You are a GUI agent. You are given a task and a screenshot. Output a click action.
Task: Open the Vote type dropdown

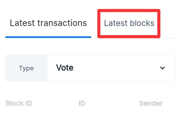111,68
